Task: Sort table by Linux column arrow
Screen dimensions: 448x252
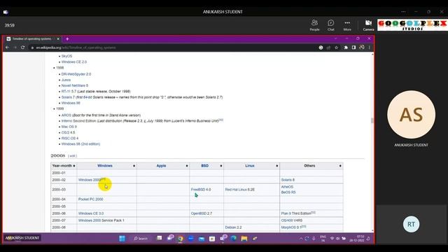Action: (277, 166)
